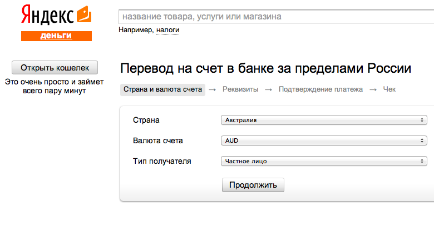This screenshot has width=434, height=241.
Task: Select the Чек step
Action: tap(389, 89)
